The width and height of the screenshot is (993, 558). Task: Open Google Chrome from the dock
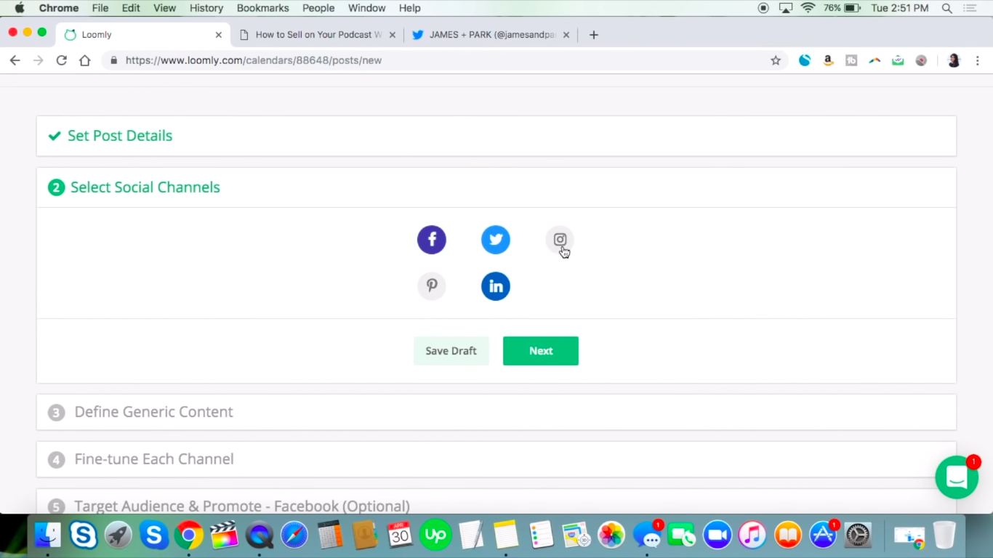pyautogui.click(x=189, y=535)
